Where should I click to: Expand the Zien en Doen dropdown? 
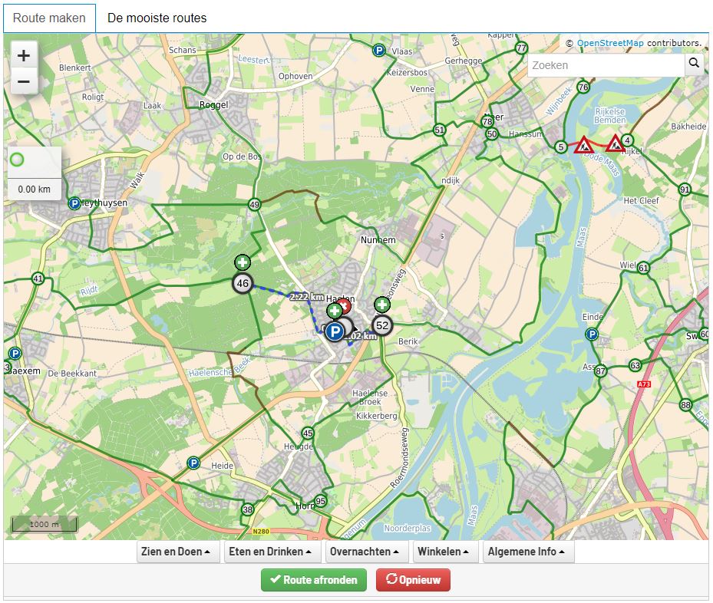point(177,551)
